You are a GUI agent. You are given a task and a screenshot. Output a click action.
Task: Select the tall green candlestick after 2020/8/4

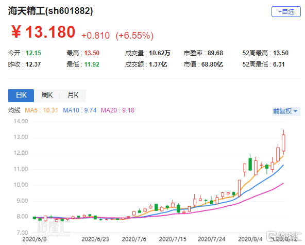[250, 165]
